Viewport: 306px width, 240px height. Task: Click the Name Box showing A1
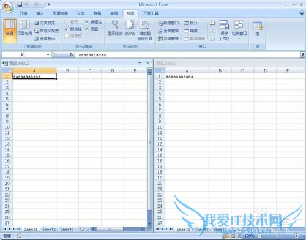coord(23,54)
